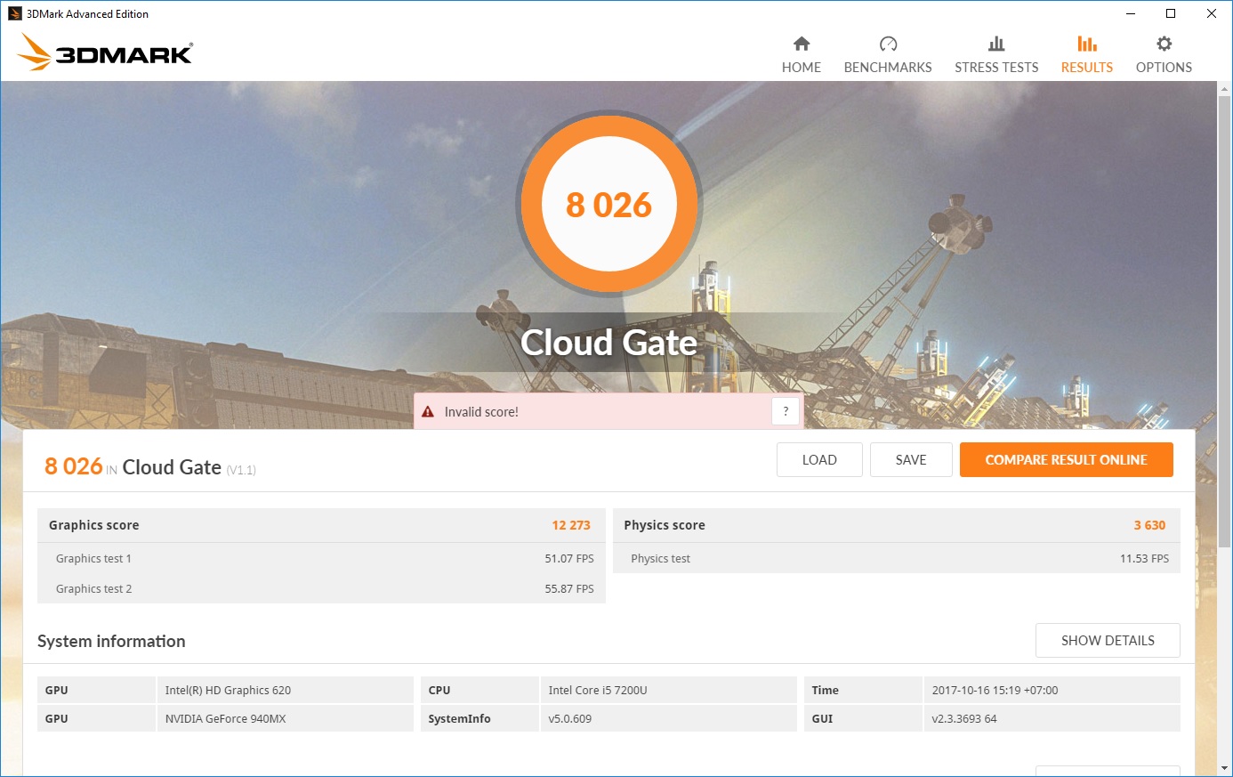Click the Home house icon
Screen dimensions: 1233x777
click(x=802, y=44)
